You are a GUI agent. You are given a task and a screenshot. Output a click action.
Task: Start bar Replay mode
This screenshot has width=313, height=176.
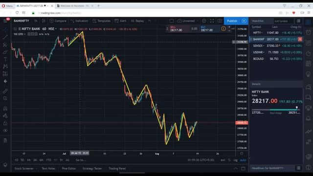(x=137, y=21)
